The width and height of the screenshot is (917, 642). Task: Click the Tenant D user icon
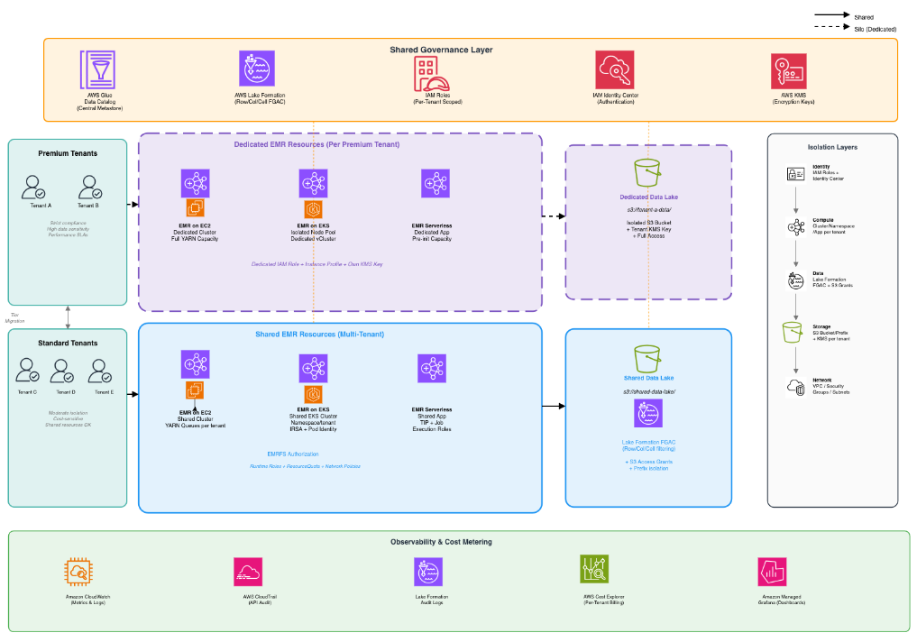[61, 371]
